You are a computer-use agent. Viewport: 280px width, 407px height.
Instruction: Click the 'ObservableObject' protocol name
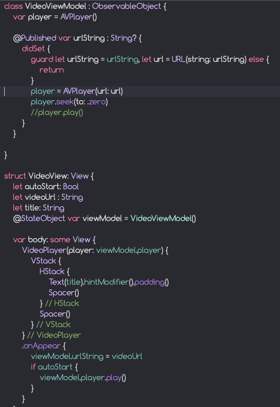tap(126, 6)
